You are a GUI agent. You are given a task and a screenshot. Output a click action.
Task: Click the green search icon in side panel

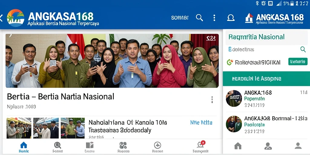pyautogui.click(x=303, y=49)
